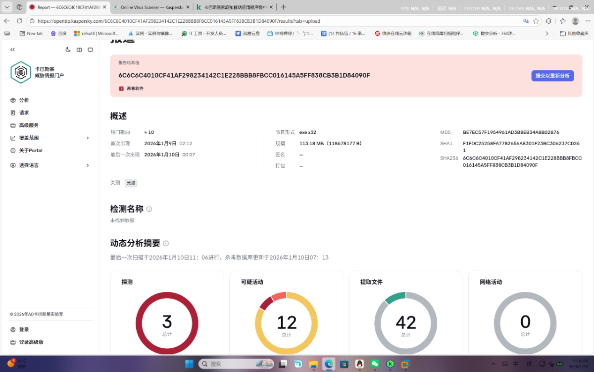Open the 微步在线云沙箱 bookmark
Image resolution: width=594 pixels, height=372 pixels.
point(393,34)
